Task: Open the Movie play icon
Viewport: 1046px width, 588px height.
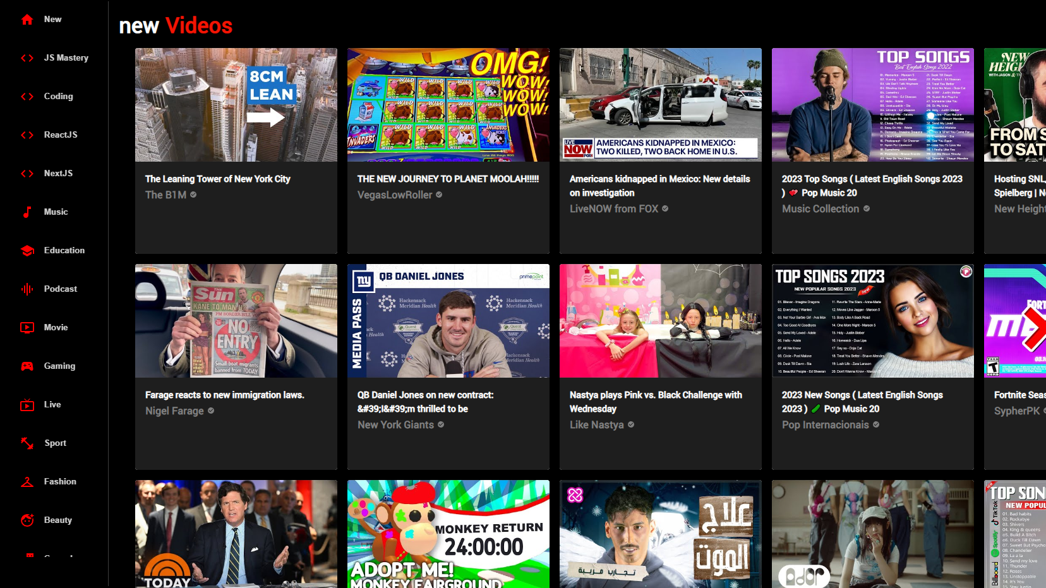Action: (x=26, y=327)
